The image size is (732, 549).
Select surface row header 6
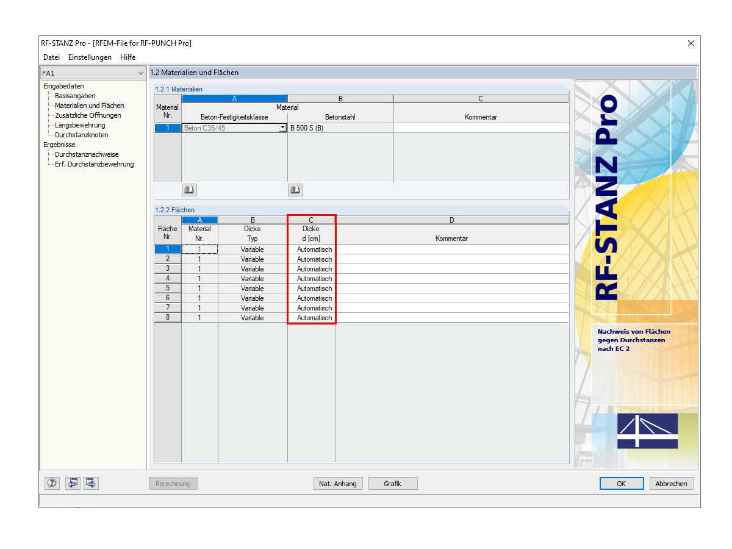click(168, 298)
